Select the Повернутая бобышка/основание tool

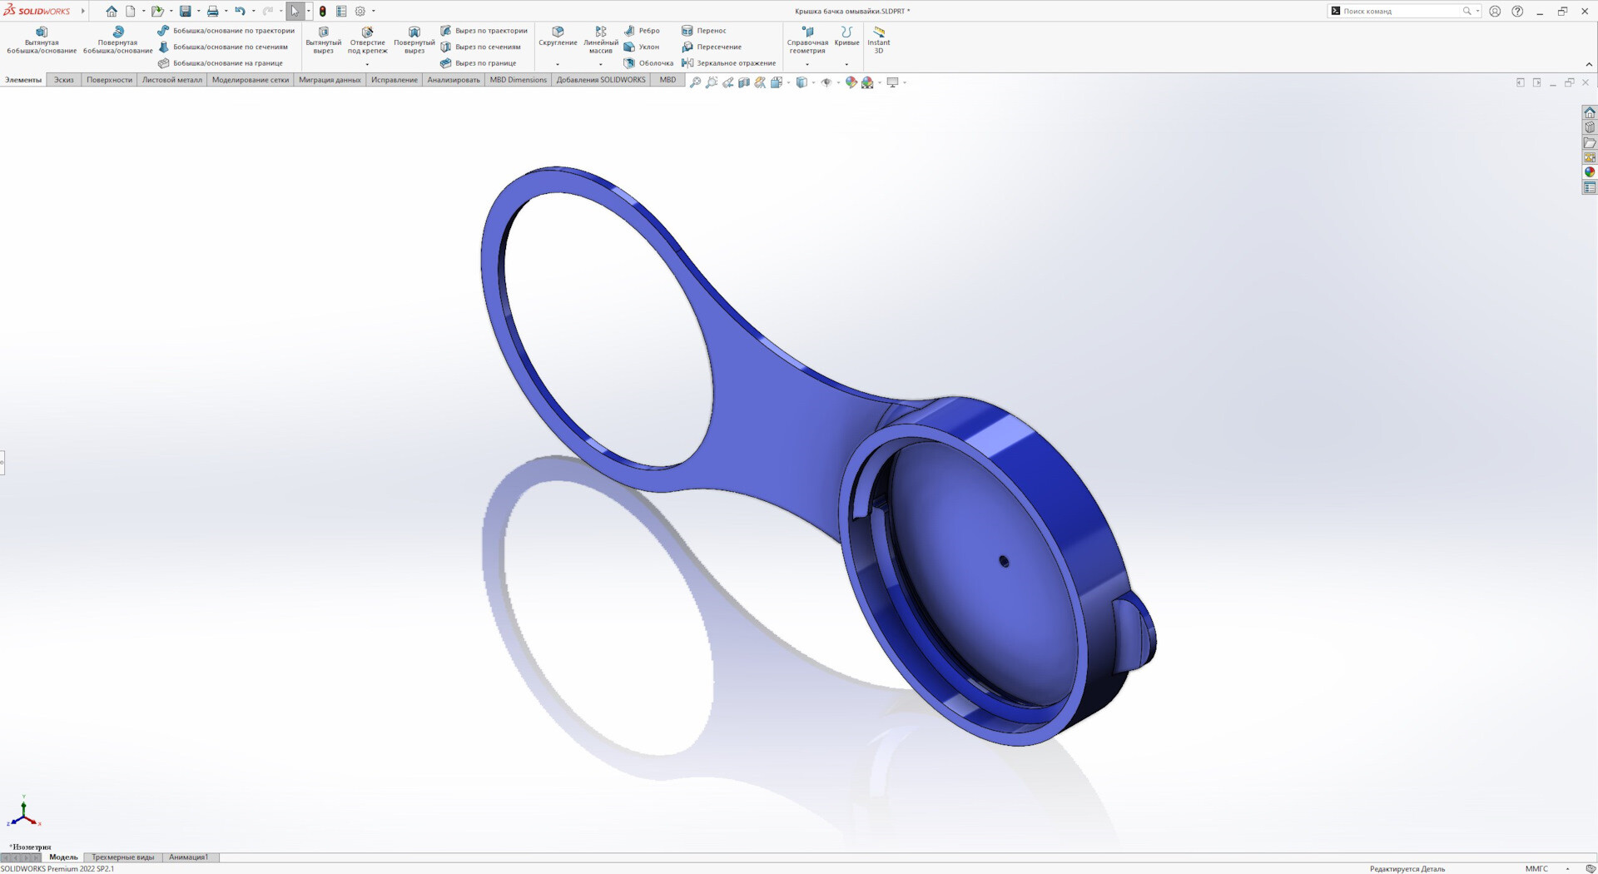[x=117, y=40]
